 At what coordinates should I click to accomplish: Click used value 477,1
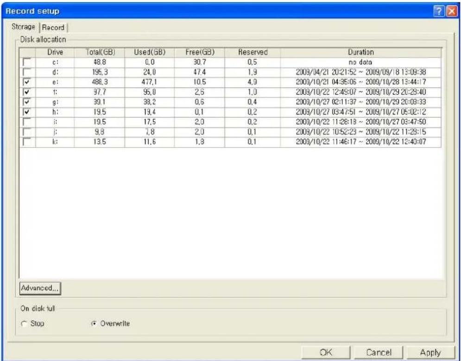tap(150, 82)
